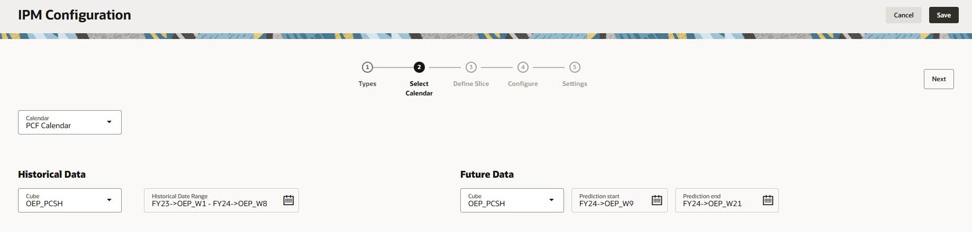Jump to step 4 Configure circle
Image resolution: width=972 pixels, height=232 pixels.
523,67
